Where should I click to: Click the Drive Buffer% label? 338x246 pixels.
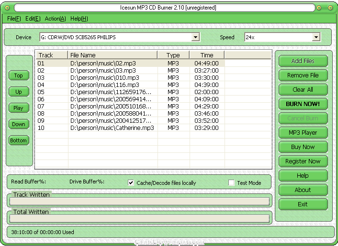87,182
